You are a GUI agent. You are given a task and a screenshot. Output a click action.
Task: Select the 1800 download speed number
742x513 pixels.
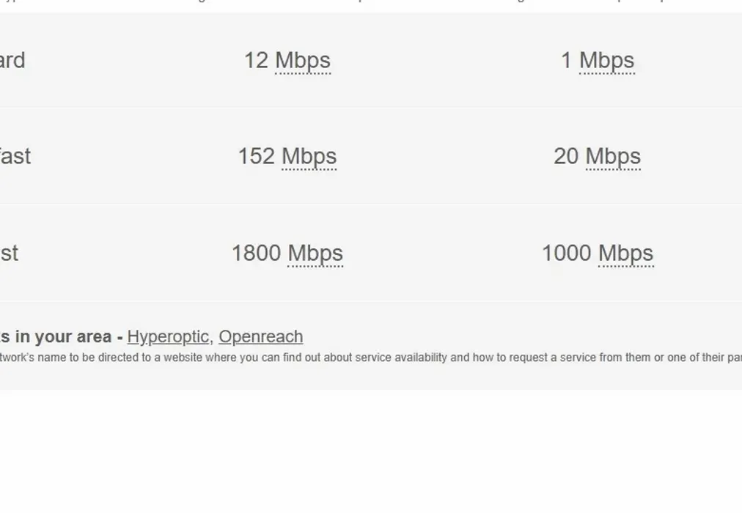256,254
